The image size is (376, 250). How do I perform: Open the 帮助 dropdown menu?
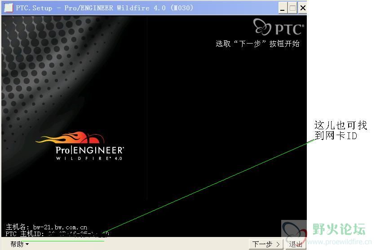pos(19,244)
